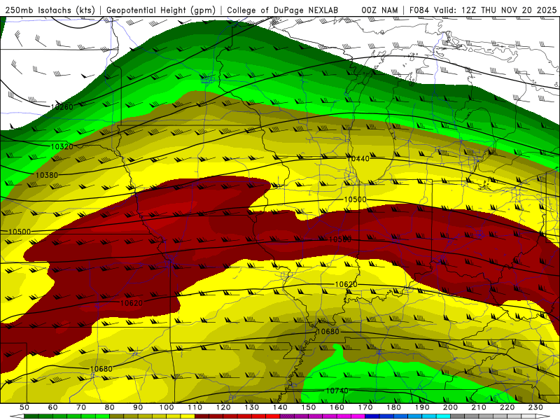Click the left arrow cap of the color bar
560x420 pixels.
[x=17, y=416]
